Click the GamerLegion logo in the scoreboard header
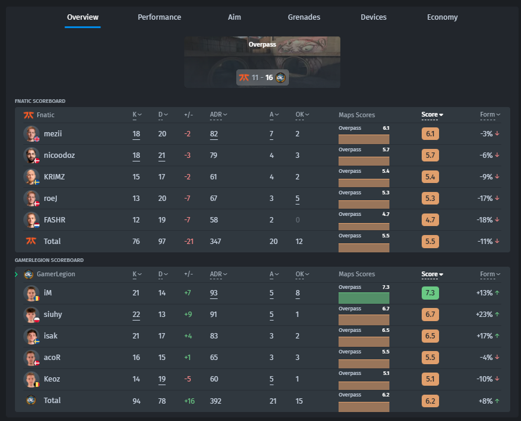 (x=29, y=274)
